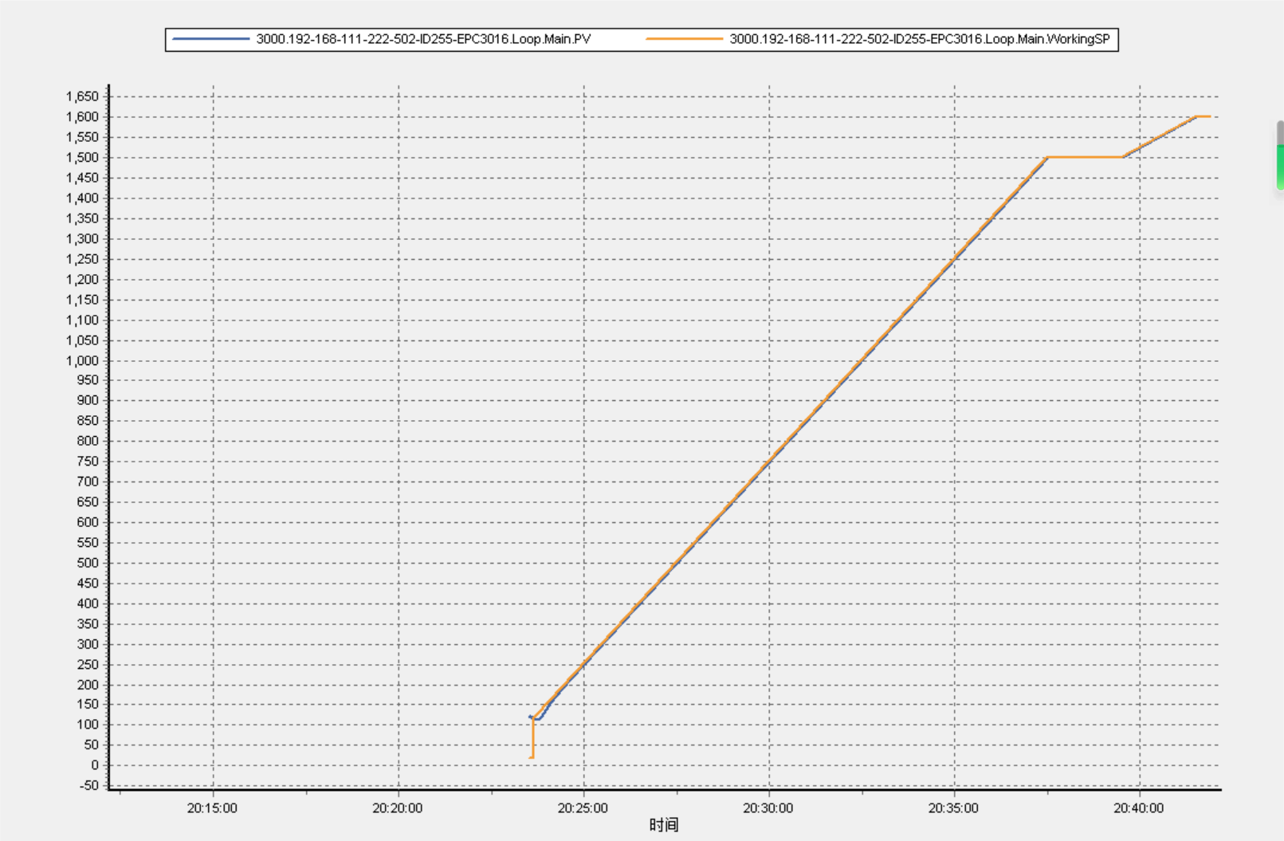Click the blue PV dip at curve start

tap(538, 719)
